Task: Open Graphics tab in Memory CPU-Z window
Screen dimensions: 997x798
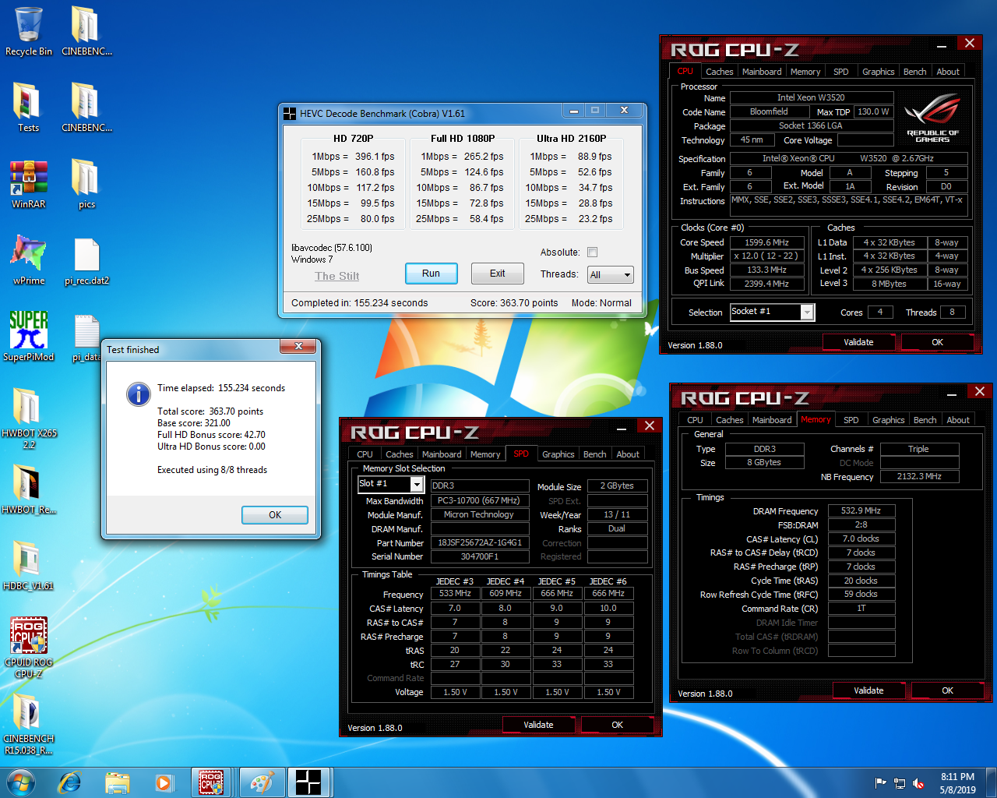Action: (888, 420)
